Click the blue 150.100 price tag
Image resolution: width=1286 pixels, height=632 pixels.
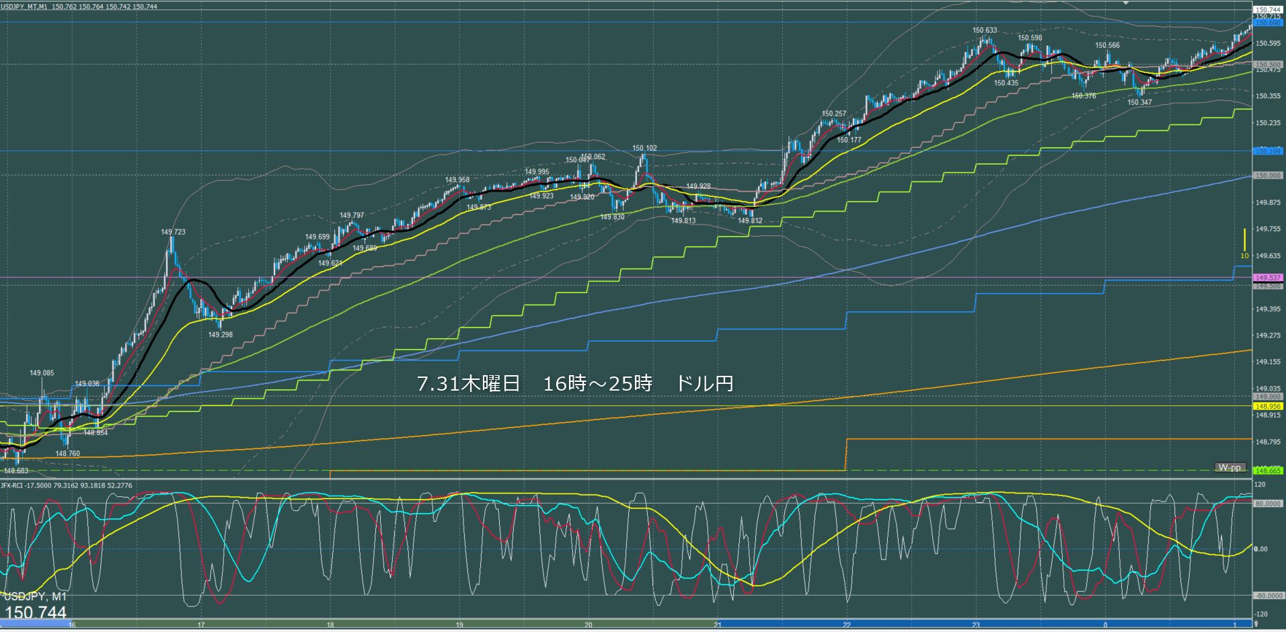tap(1269, 151)
